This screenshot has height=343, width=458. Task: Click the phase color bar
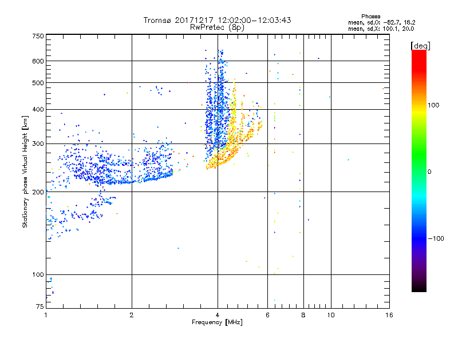tap(419, 170)
